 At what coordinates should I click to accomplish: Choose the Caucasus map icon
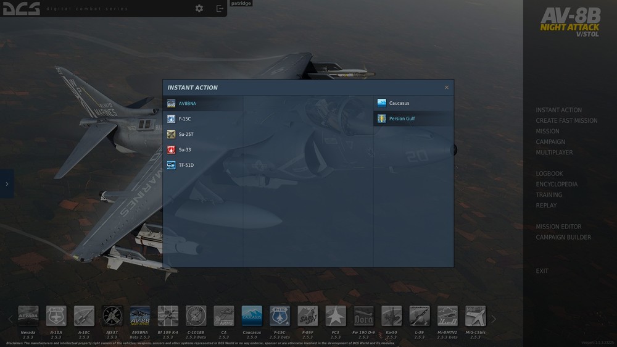pos(382,102)
